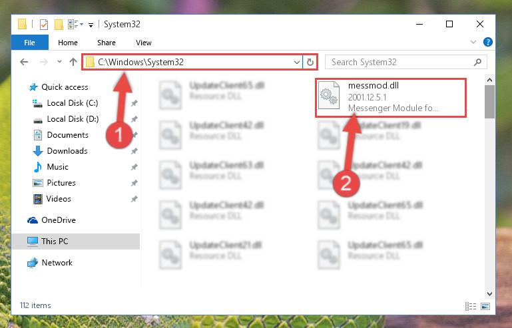This screenshot has height=328, width=512.
Task: Expand the address bar history dropdown
Action: point(296,62)
